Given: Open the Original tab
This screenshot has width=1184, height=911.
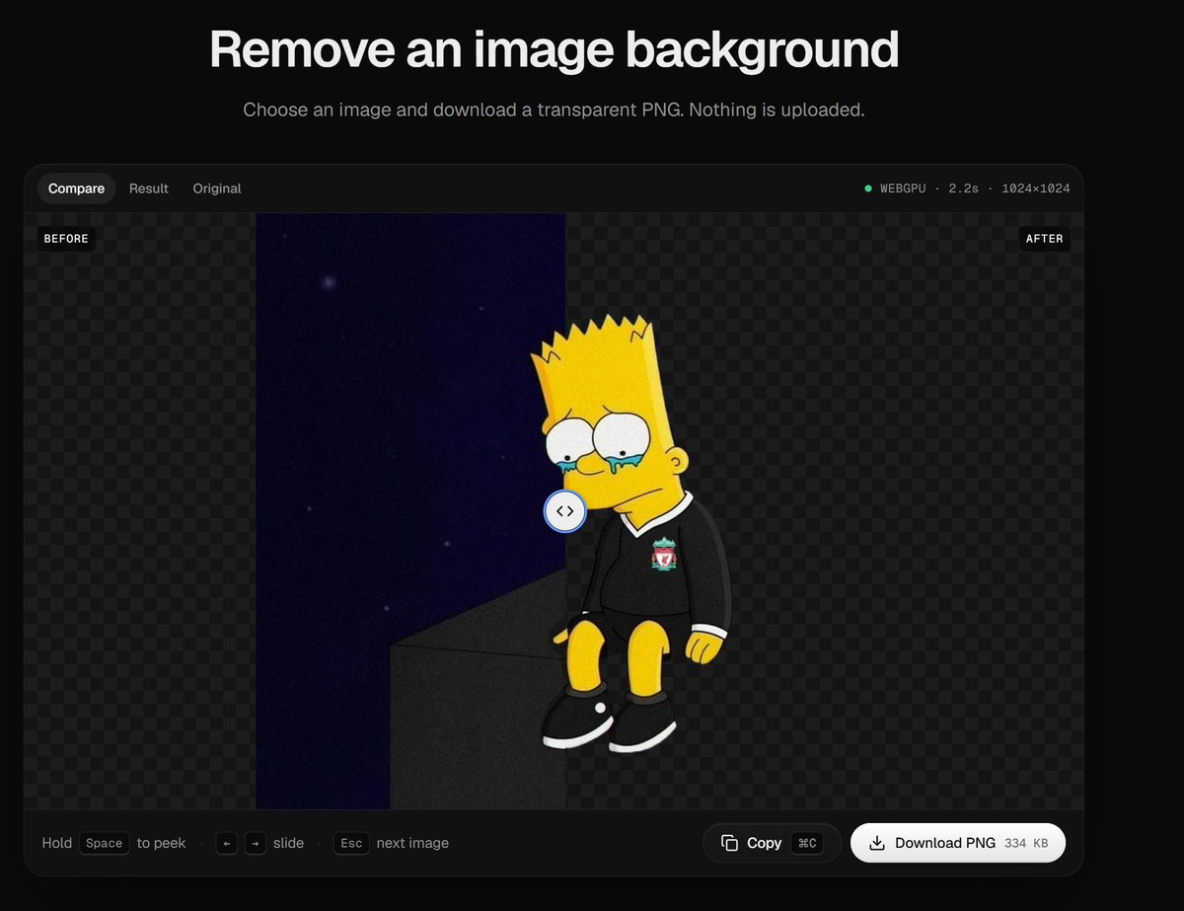Looking at the screenshot, I should pos(217,189).
